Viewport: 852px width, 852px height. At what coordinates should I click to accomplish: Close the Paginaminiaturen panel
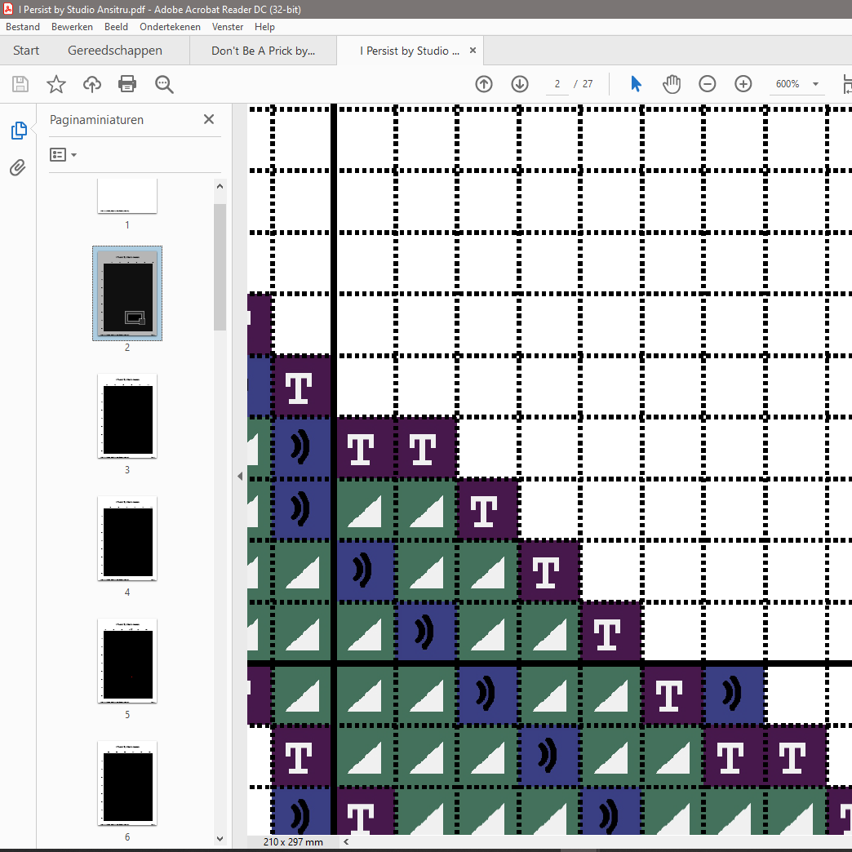click(209, 119)
